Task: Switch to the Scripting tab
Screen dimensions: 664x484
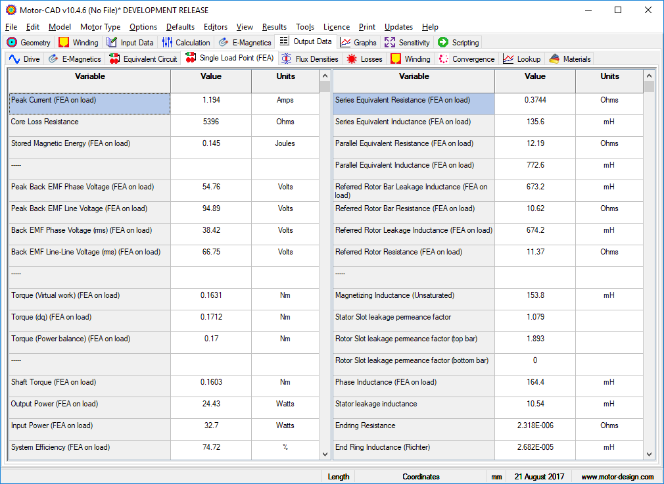Action: click(459, 42)
